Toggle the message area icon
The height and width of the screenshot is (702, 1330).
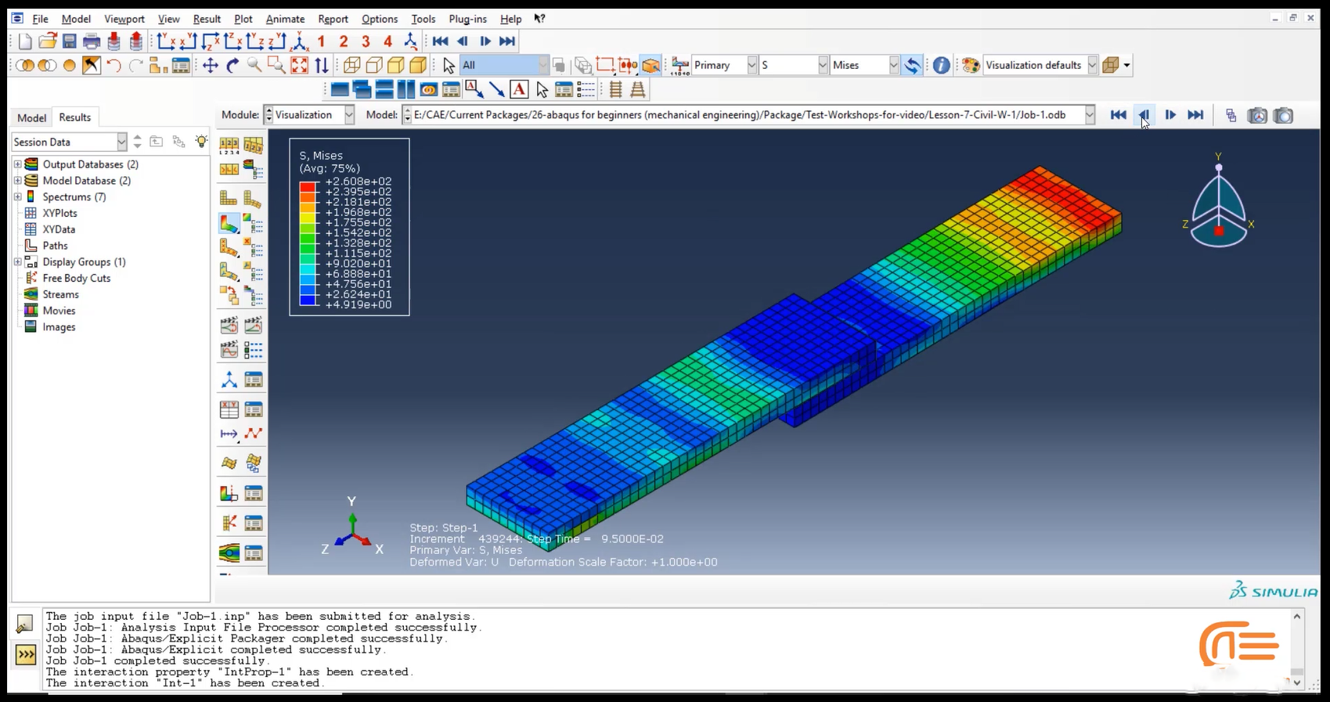tap(25, 624)
